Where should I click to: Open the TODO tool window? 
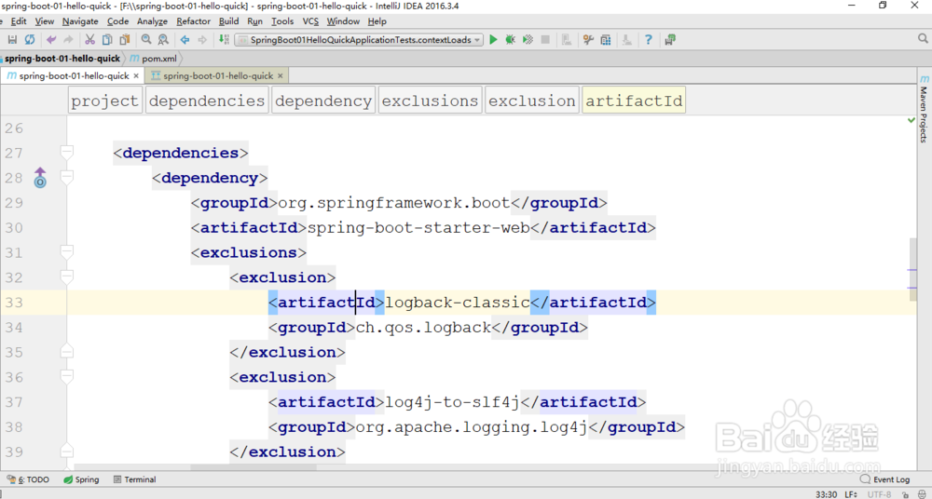click(29, 479)
